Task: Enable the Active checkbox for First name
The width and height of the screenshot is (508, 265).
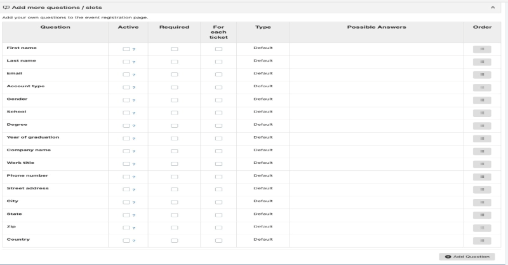Action: (x=126, y=49)
